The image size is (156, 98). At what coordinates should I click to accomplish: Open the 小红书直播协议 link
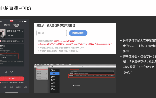pyautogui.click(x=13, y=83)
